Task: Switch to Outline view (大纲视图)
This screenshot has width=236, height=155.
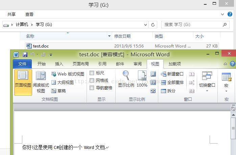Action: coord(62,82)
